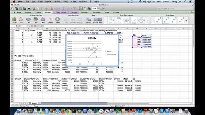
Task: Open the Tools menu
Action: coord(66,2)
